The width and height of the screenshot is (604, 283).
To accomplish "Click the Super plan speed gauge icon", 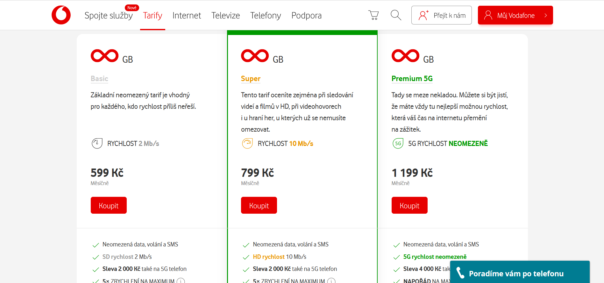I will pyautogui.click(x=247, y=143).
